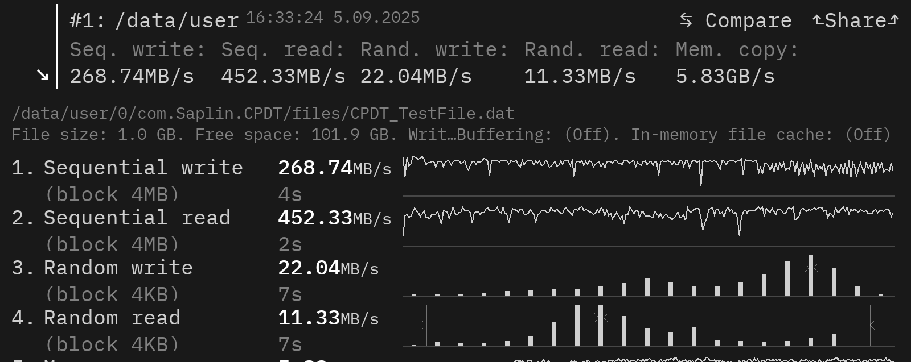
Task: Click the CPDT_TestFile.dat file path
Action: pos(263,113)
